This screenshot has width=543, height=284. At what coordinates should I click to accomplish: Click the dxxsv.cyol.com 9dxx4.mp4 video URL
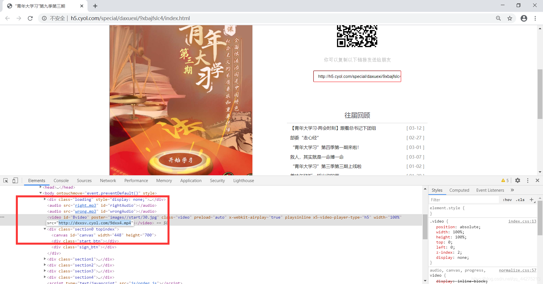point(95,223)
